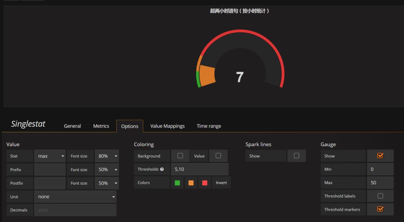Switch to the General tab

click(73, 126)
